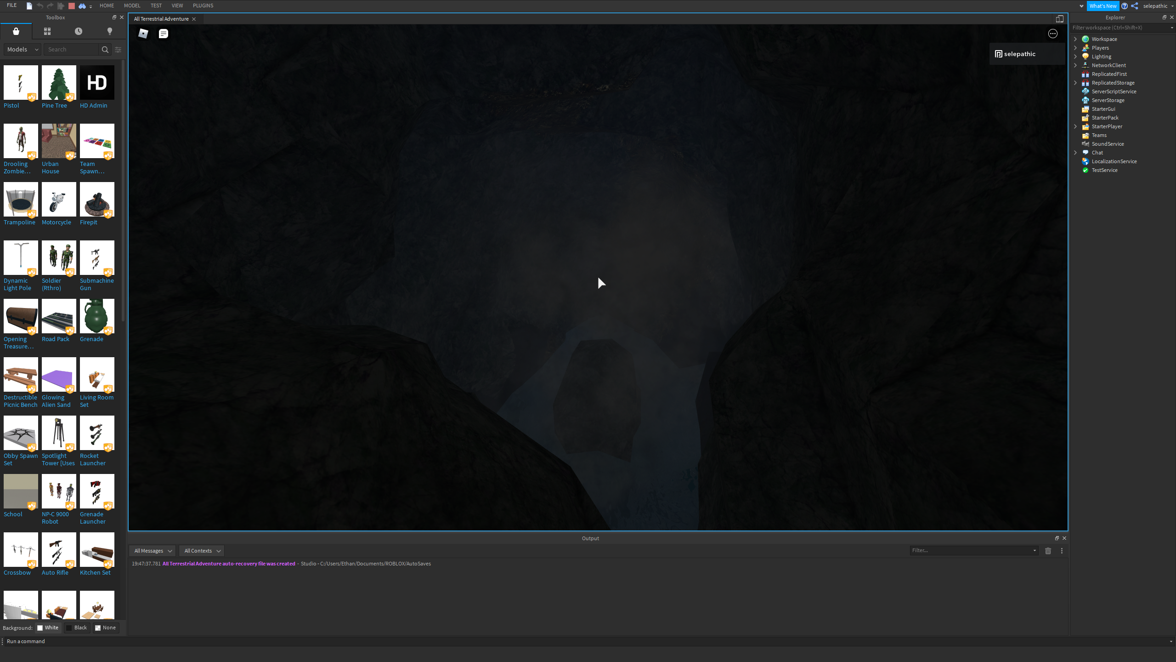The image size is (1176, 662).
Task: Toggle the in-game chat bubble icon
Action: coord(164,34)
